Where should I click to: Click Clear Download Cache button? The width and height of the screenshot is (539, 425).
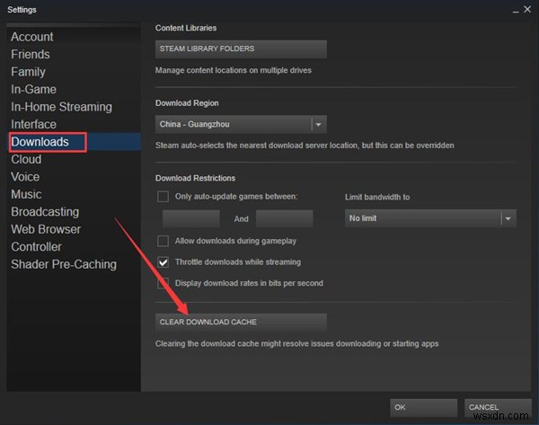241,323
